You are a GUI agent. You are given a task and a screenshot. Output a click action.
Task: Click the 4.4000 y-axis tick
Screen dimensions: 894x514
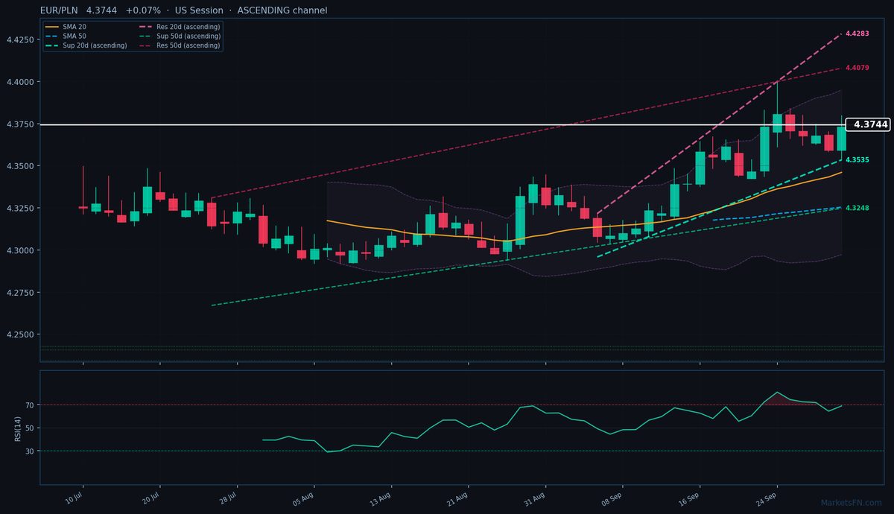20,82
